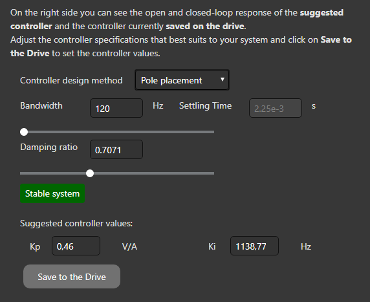Click the V/A unit label next to Kp
The height and width of the screenshot is (302, 370).
tap(129, 246)
